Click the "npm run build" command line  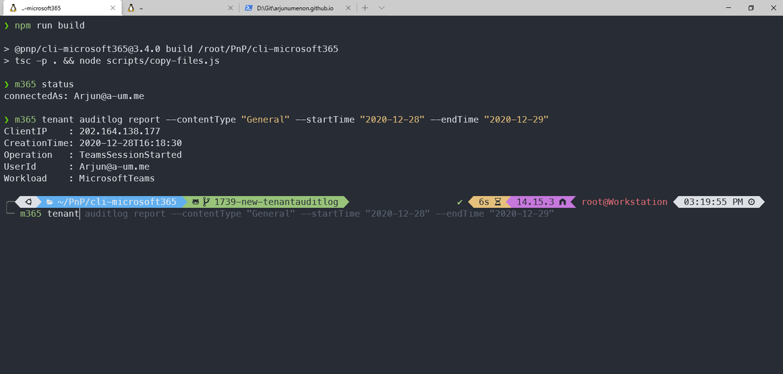point(50,26)
